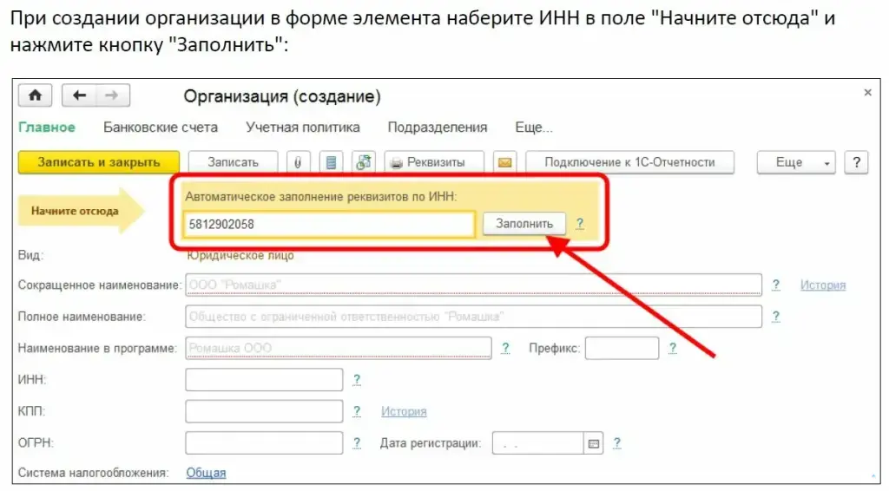
Task: Close the Организация (создание) form
Action: 867,92
